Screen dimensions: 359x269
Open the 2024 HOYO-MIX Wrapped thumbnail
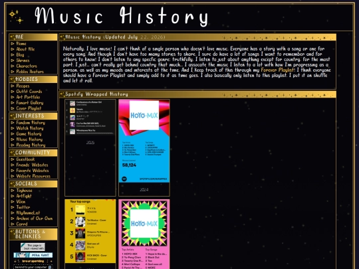click(x=144, y=141)
